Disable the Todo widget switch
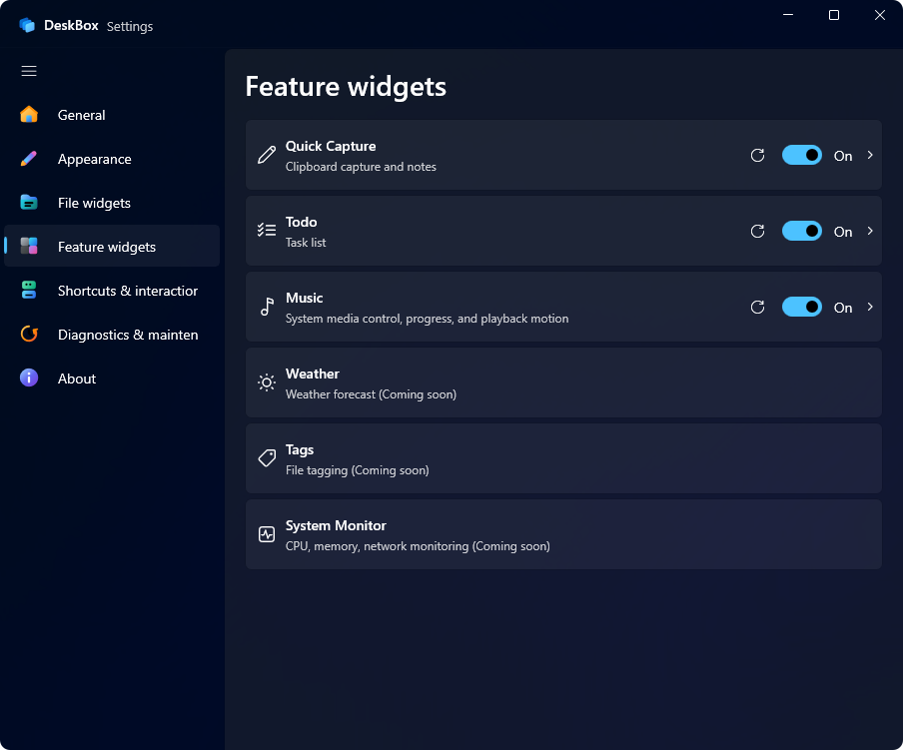 802,232
